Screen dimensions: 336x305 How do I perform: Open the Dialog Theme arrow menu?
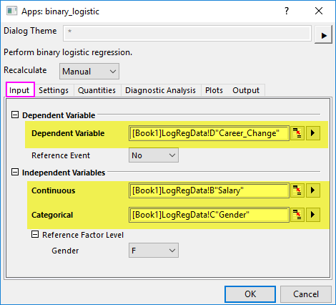(323, 35)
